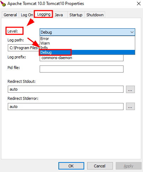Click the Log prefix field with commons-daemon
143x172 pixels.
click(x=81, y=58)
